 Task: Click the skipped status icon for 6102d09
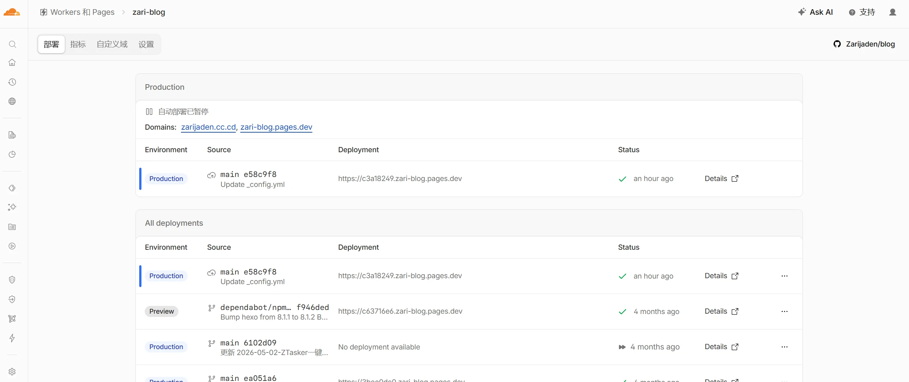622,347
